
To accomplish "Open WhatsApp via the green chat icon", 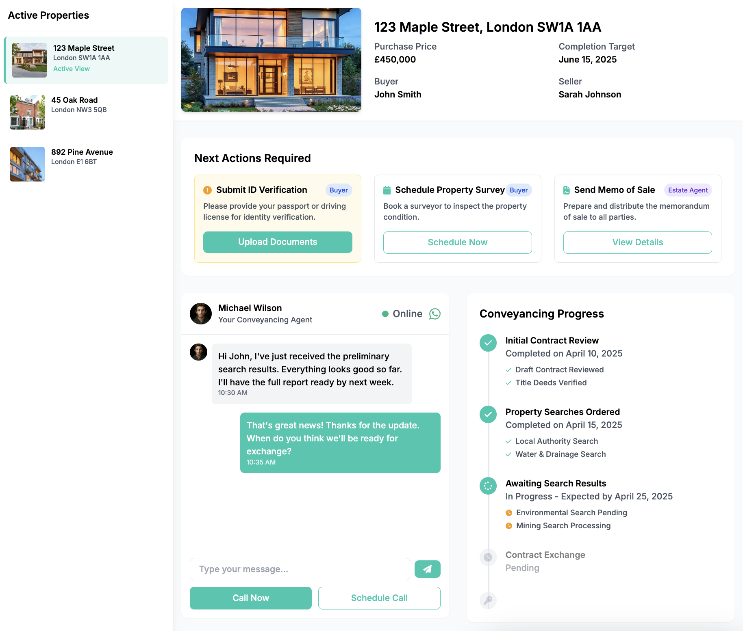I will pos(435,314).
